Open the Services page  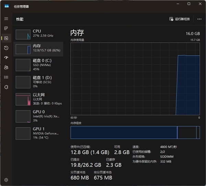coord(6,87)
